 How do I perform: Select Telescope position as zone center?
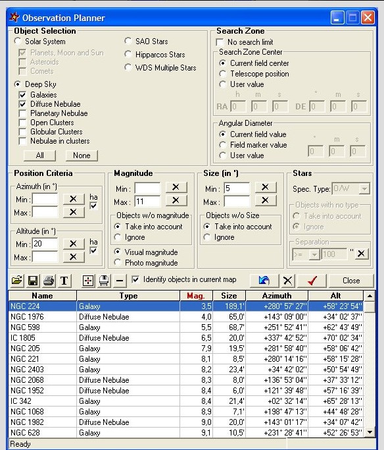(x=222, y=74)
